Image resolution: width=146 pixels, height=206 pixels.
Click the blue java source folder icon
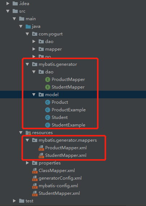point(28,26)
